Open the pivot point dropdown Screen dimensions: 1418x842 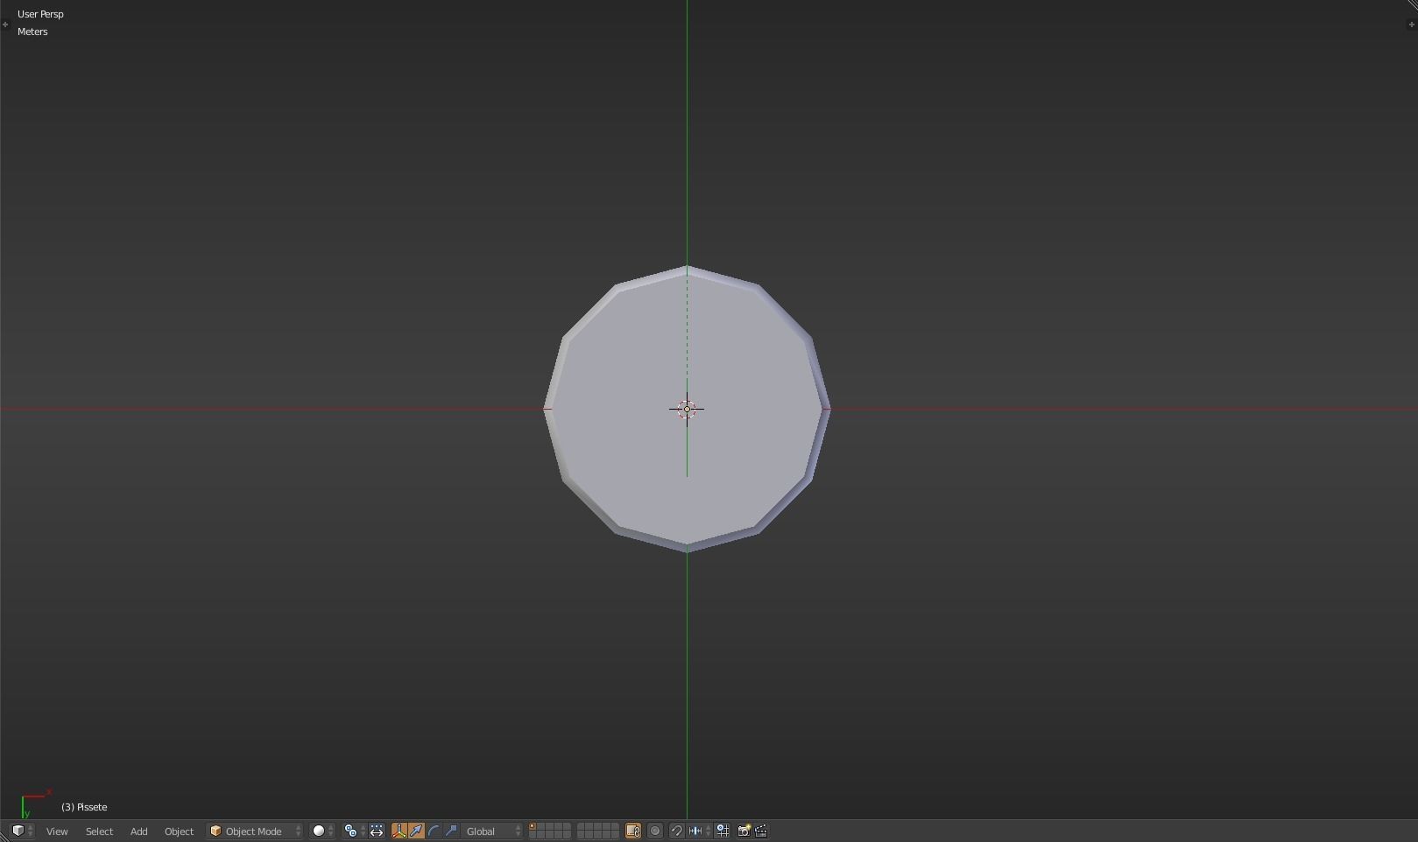click(x=355, y=831)
